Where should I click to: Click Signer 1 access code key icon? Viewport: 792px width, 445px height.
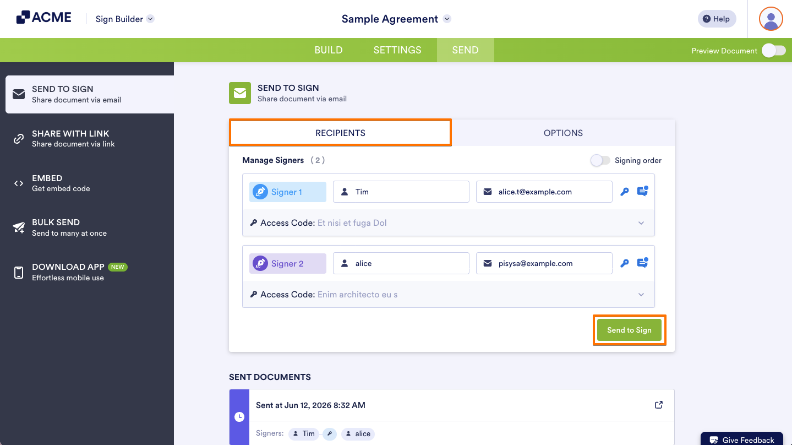tap(625, 192)
